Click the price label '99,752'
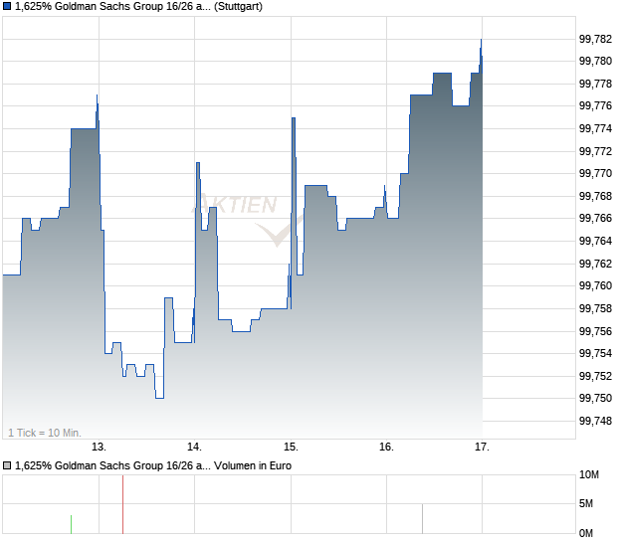Viewport: 617px width, 543px height. click(595, 376)
